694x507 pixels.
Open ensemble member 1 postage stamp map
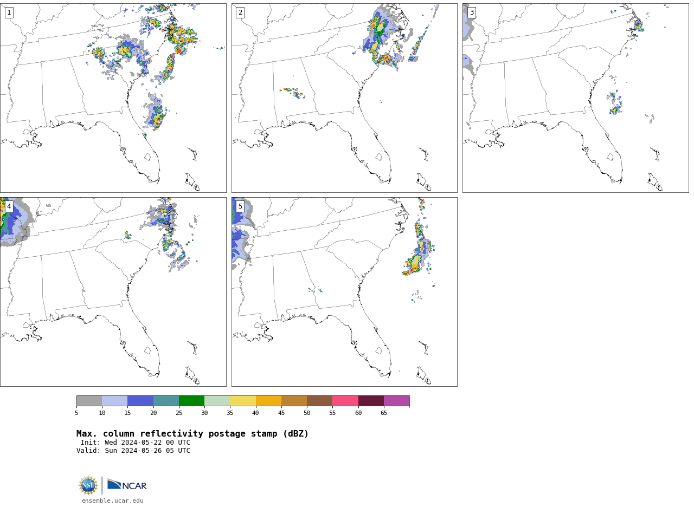point(113,98)
